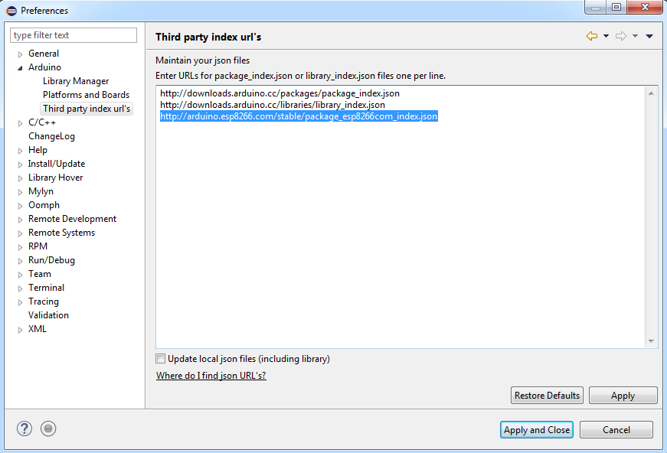667x453 pixels.
Task: Open the Back history dropdown arrow
Action: point(606,37)
